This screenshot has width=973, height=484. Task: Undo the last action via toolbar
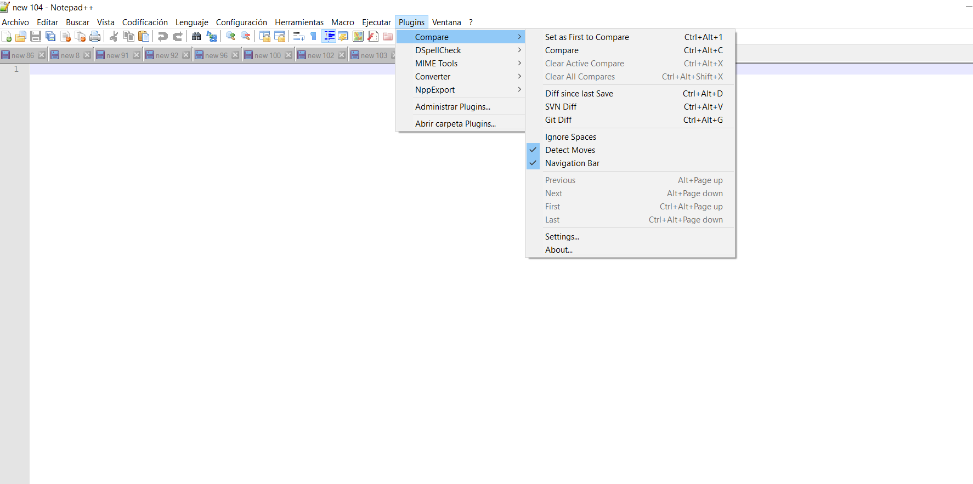coord(162,37)
